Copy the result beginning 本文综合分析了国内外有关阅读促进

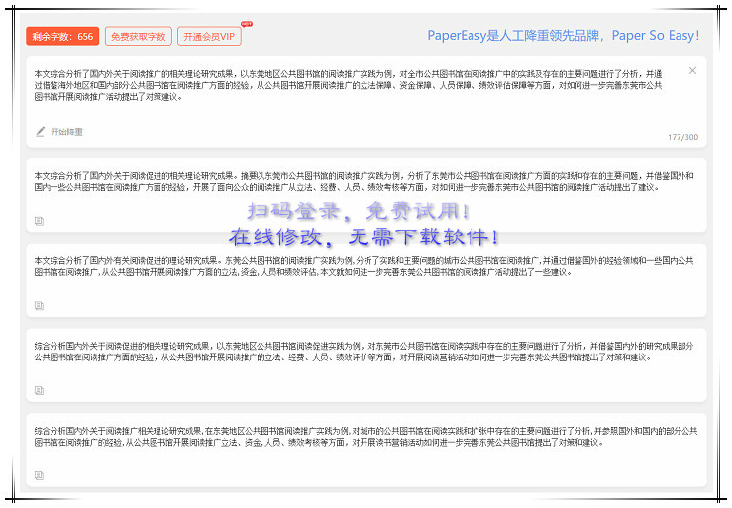pos(40,306)
